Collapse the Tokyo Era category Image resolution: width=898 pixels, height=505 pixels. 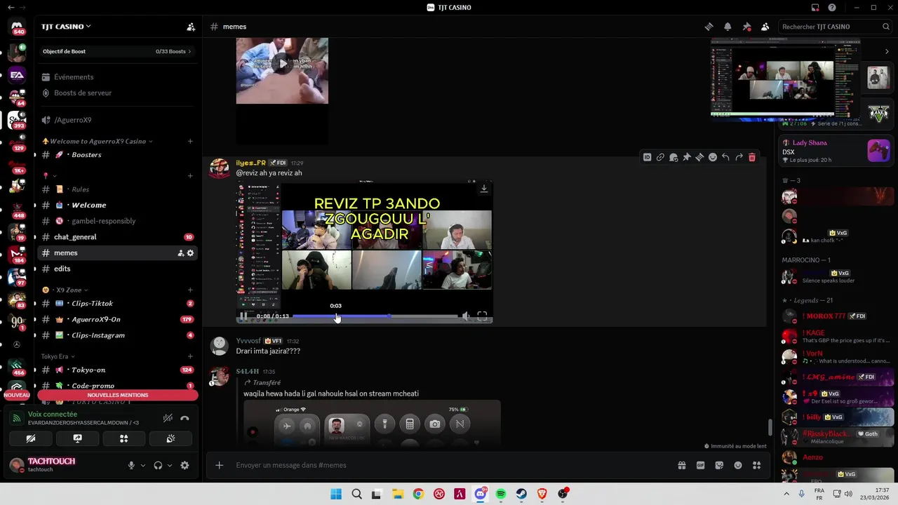[x=58, y=356]
